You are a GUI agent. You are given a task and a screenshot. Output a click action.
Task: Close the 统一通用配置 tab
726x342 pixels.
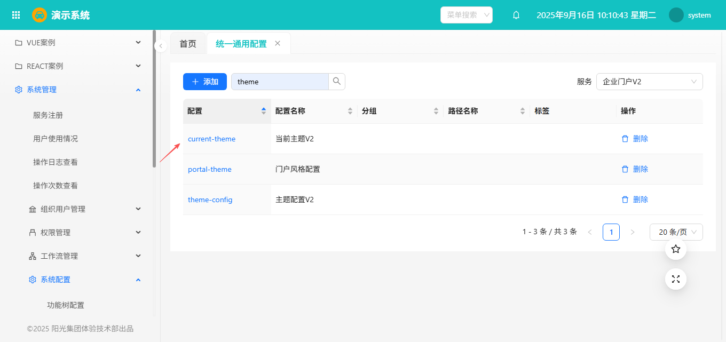(x=278, y=44)
